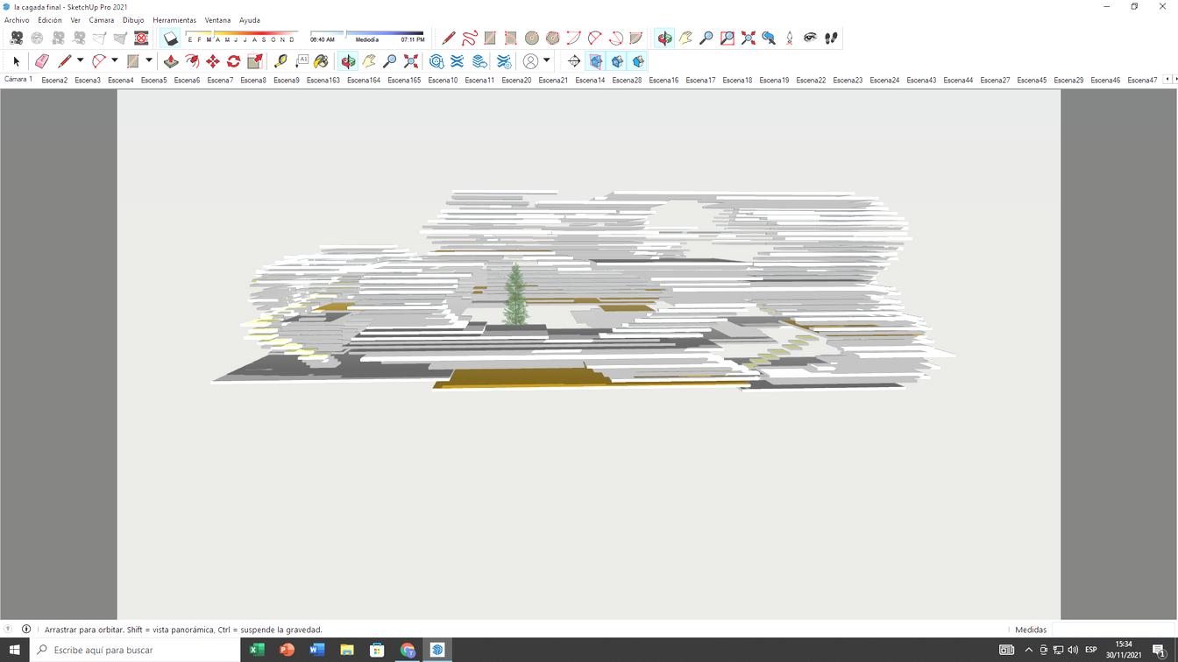Select the Tape Measure tool
Image resolution: width=1178 pixels, height=662 pixels.
pos(280,61)
